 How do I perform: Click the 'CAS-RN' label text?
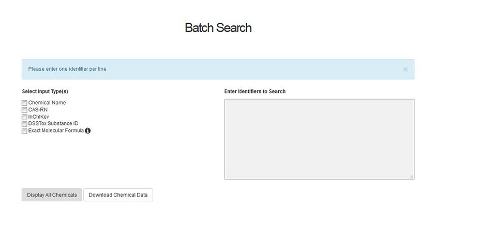click(38, 110)
